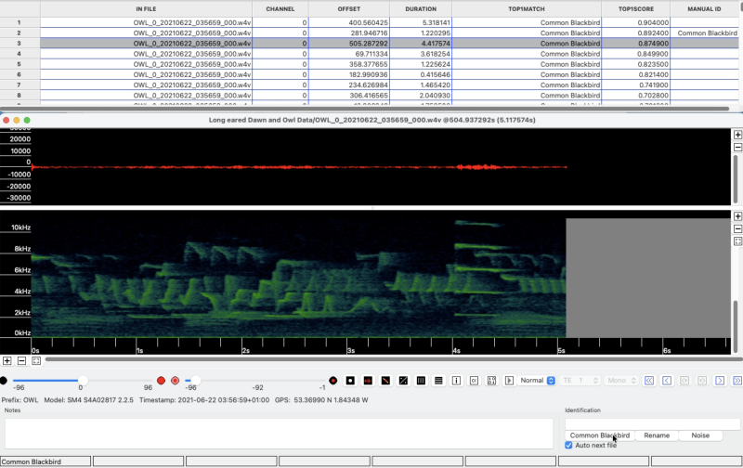Image resolution: width=743 pixels, height=468 pixels.
Task: Click the 2s marker on the time ruler
Action: point(245,350)
